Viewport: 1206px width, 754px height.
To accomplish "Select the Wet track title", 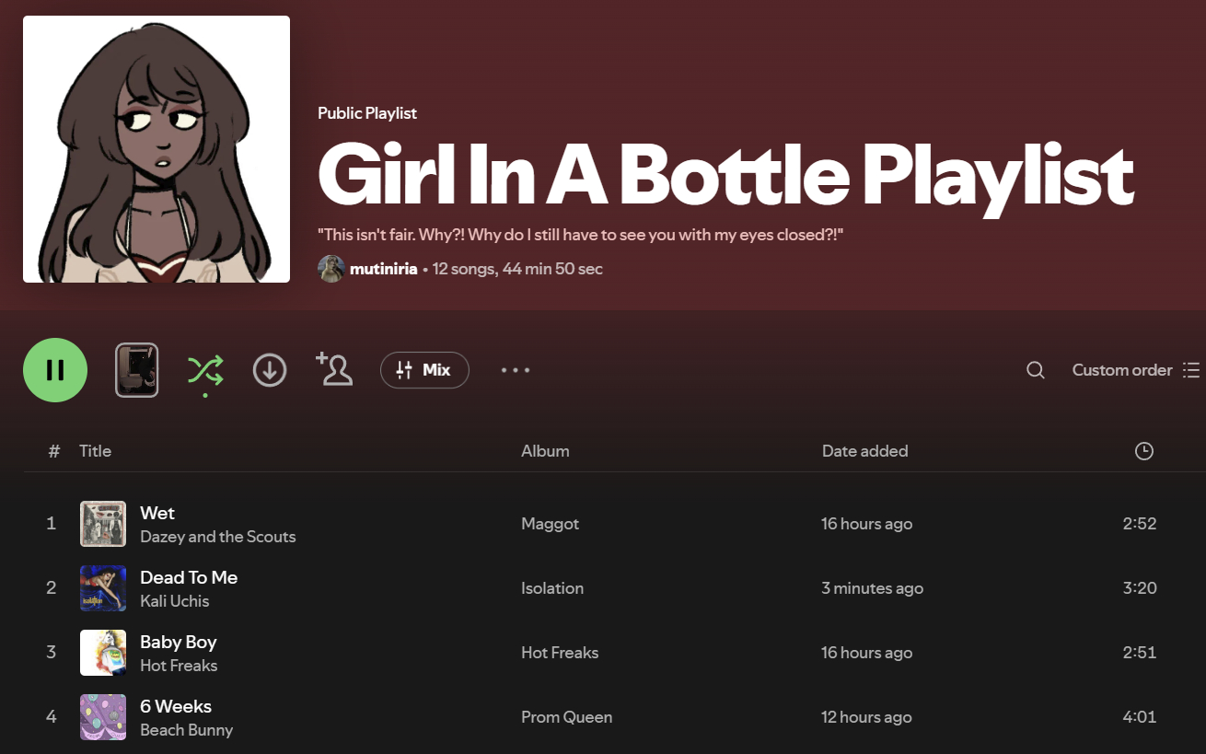I will pyautogui.click(x=157, y=514).
